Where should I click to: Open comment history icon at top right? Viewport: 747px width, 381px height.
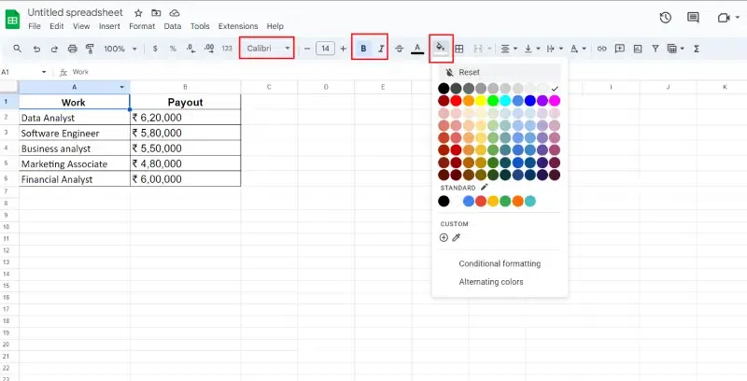(693, 18)
